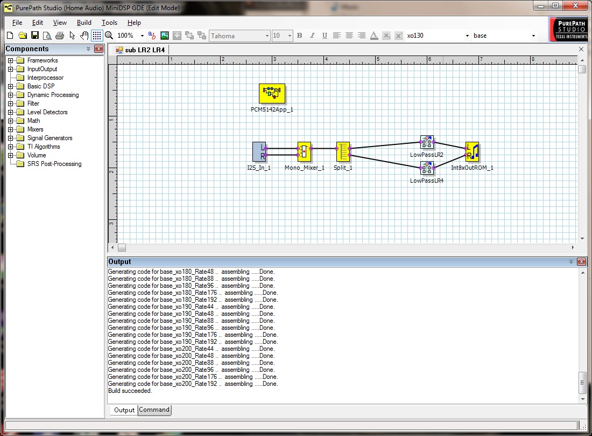Switch to the Output tab
This screenshot has height=436, width=592.
pos(124,410)
